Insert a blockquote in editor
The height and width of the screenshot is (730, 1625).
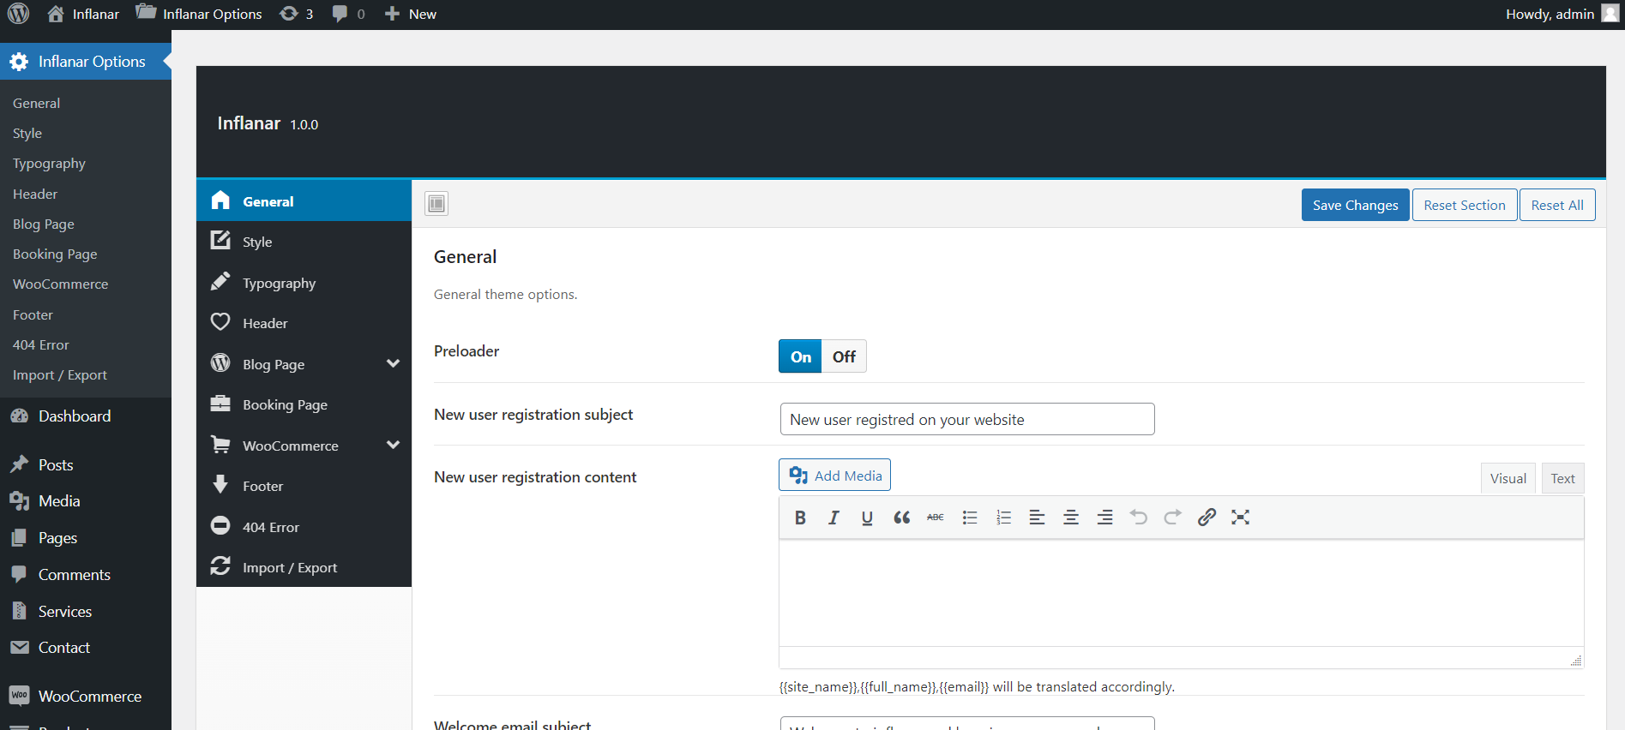pos(901,518)
